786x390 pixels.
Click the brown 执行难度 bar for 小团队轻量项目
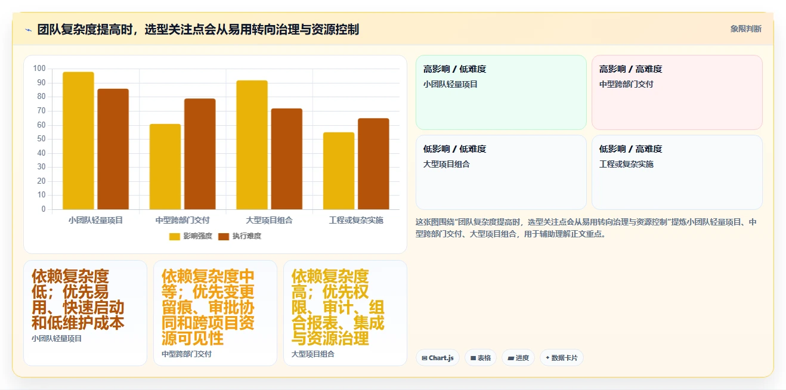pyautogui.click(x=113, y=149)
